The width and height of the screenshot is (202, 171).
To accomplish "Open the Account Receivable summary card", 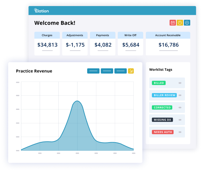I will point(168,43).
